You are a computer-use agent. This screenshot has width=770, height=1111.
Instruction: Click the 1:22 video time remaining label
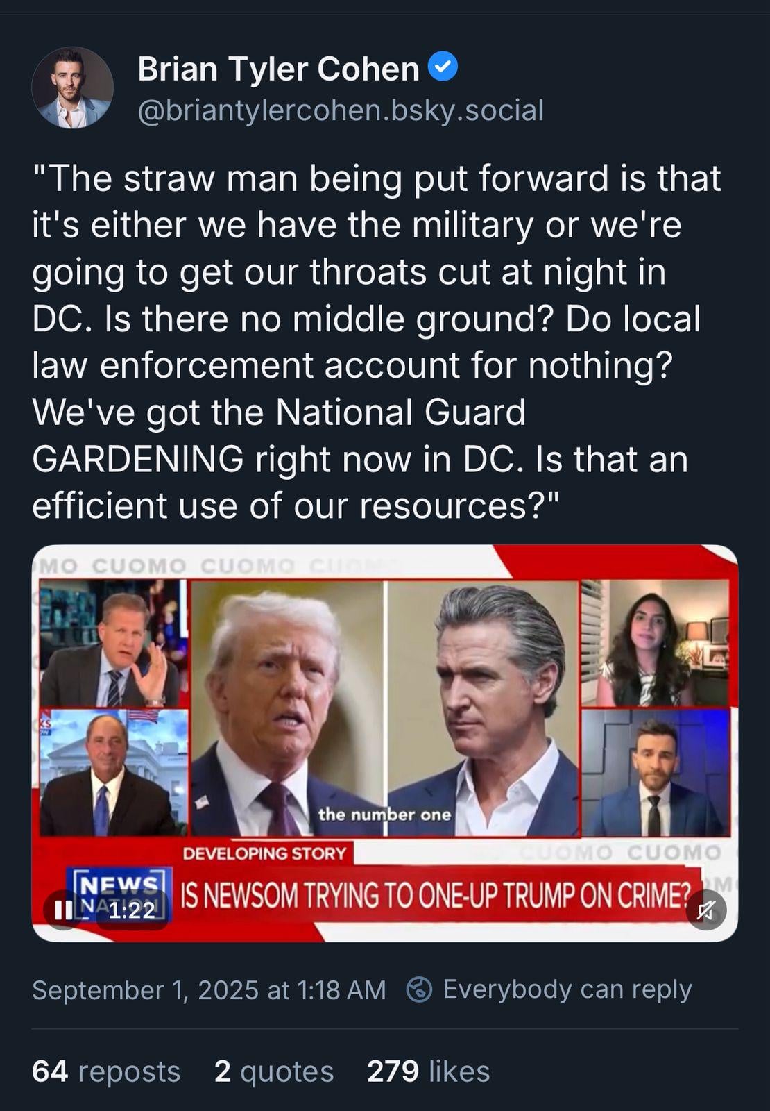131,910
